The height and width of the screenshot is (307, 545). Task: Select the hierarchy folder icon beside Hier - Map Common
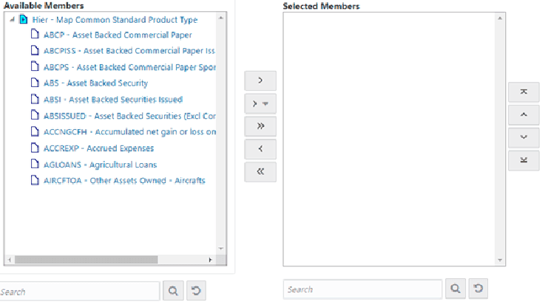coord(23,19)
